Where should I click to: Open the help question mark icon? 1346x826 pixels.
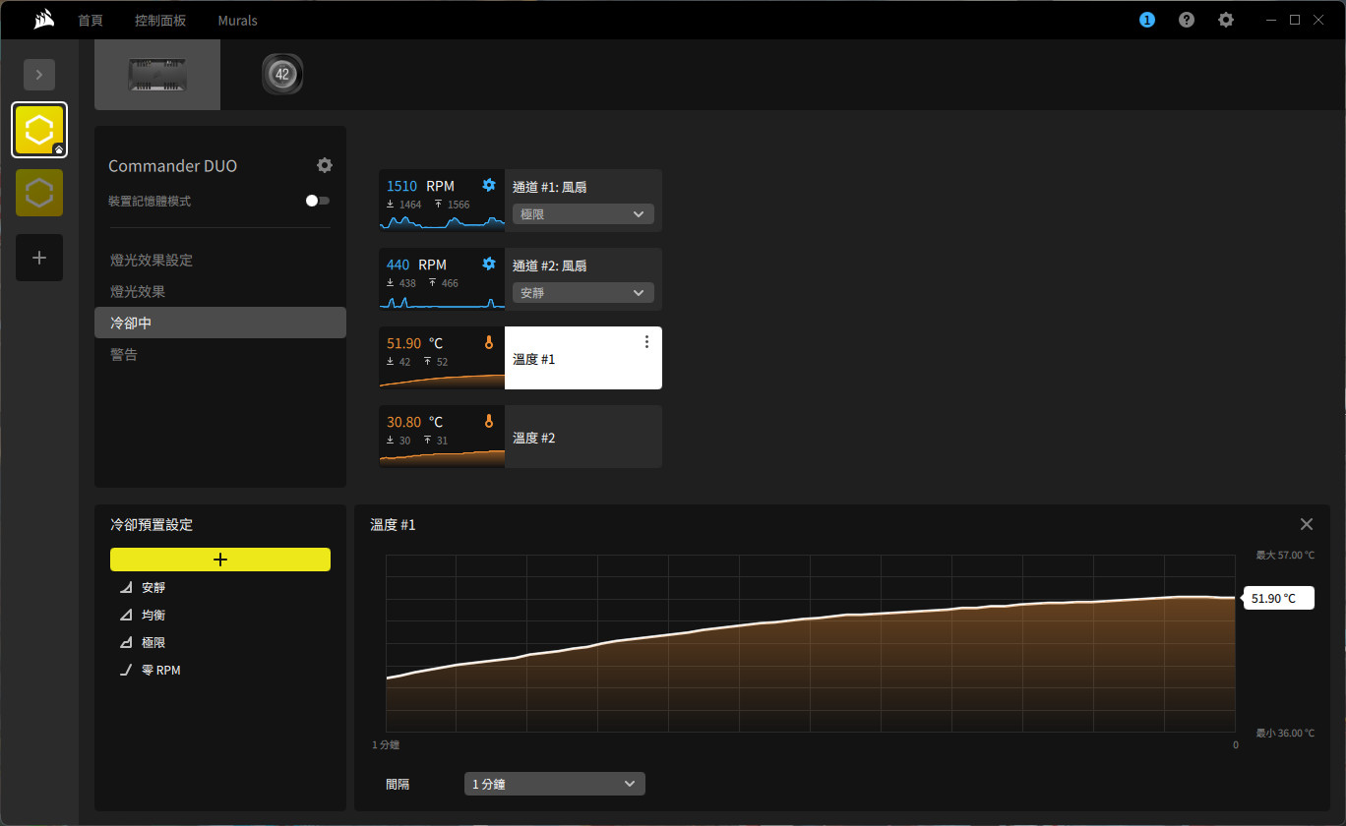1187,20
